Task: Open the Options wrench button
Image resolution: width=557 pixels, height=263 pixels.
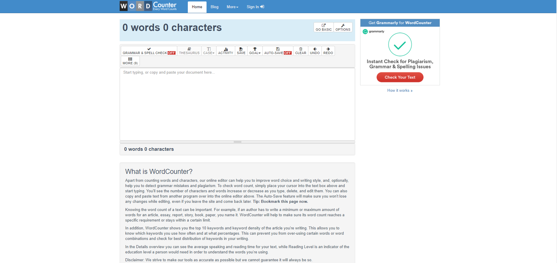Action: [343, 27]
